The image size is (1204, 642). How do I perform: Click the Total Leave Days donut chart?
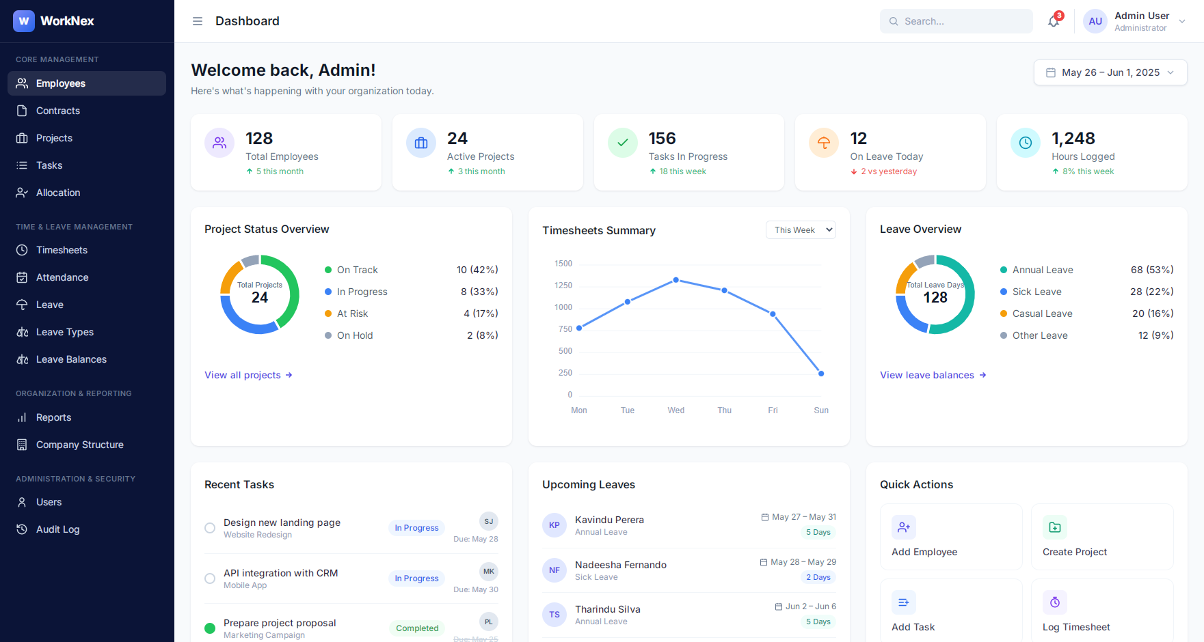pos(935,294)
